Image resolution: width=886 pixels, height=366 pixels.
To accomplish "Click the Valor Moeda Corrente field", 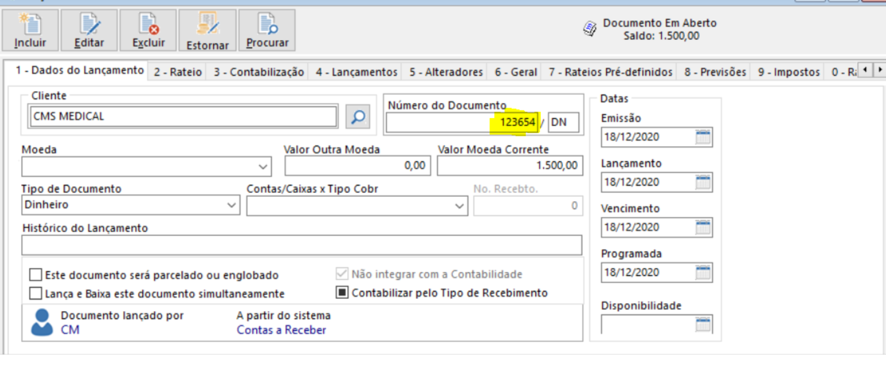I will click(x=510, y=165).
